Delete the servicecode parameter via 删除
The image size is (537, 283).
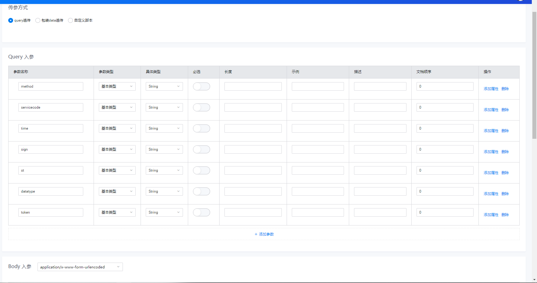point(505,110)
